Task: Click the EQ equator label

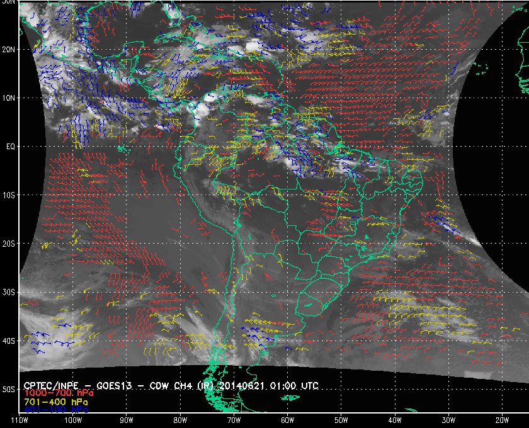Action: tap(11, 147)
